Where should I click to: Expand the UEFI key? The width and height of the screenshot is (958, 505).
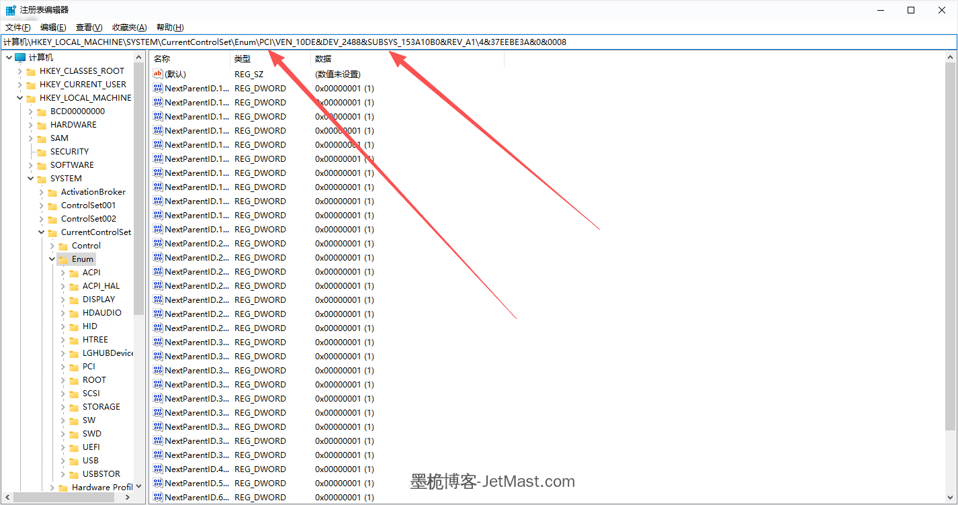point(62,447)
